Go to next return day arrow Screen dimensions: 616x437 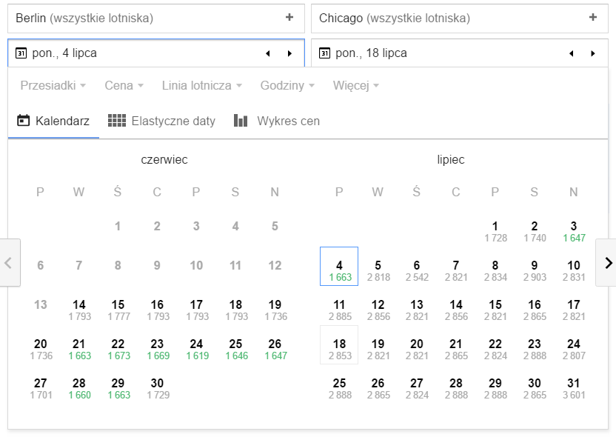click(593, 53)
